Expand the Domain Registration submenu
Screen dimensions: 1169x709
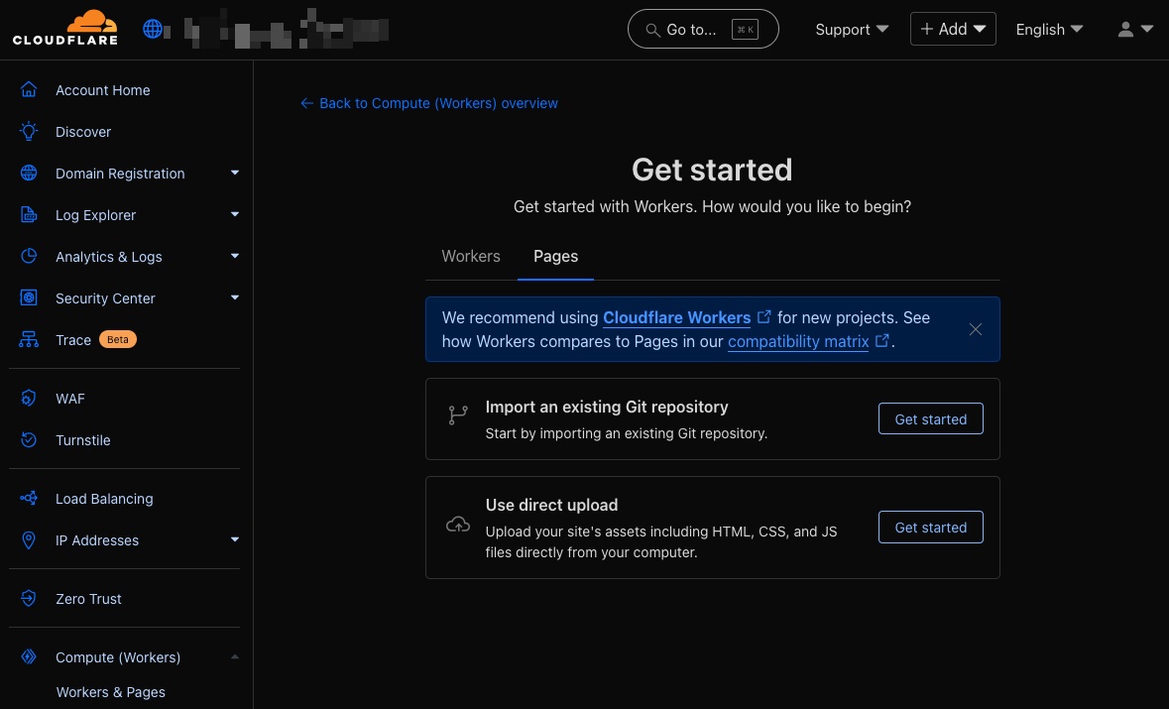coord(235,173)
